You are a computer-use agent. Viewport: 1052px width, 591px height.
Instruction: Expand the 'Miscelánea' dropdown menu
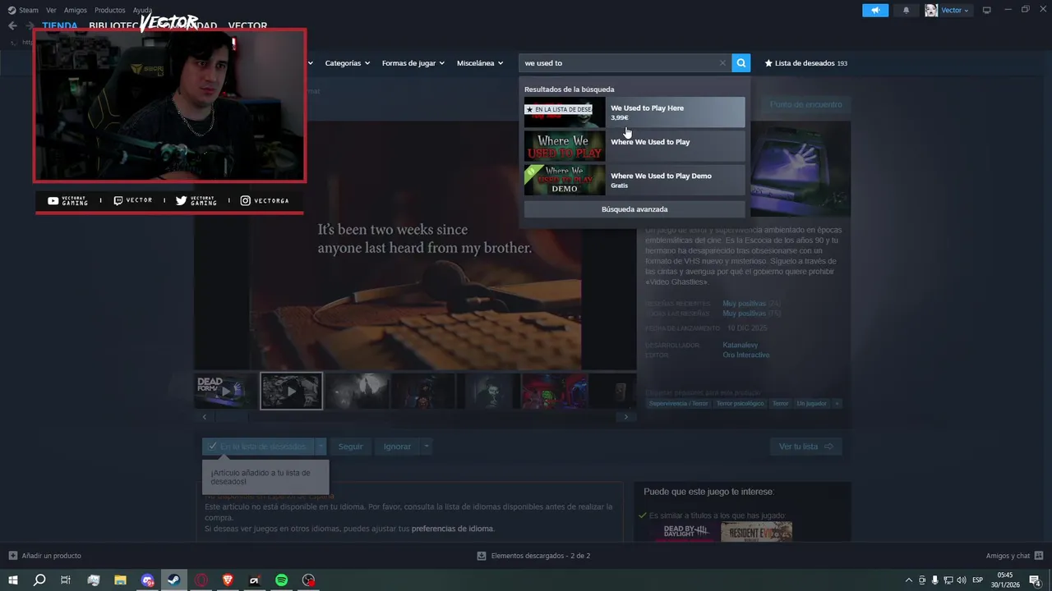pyautogui.click(x=480, y=63)
